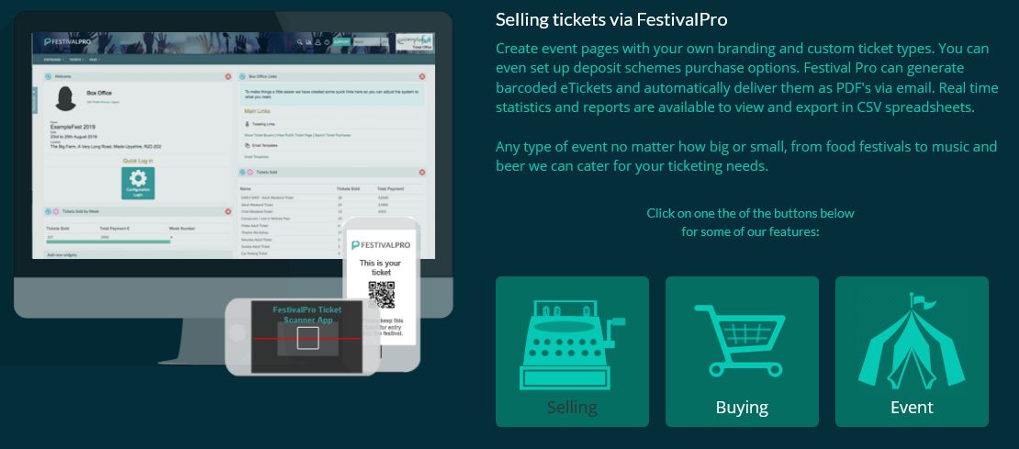Screen dimensions: 1019x449
Task: Close the Tickets Sold by Week widget
Action: click(228, 212)
